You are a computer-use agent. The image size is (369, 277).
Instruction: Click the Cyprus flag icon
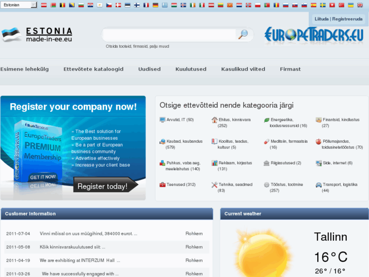click(x=99, y=5)
